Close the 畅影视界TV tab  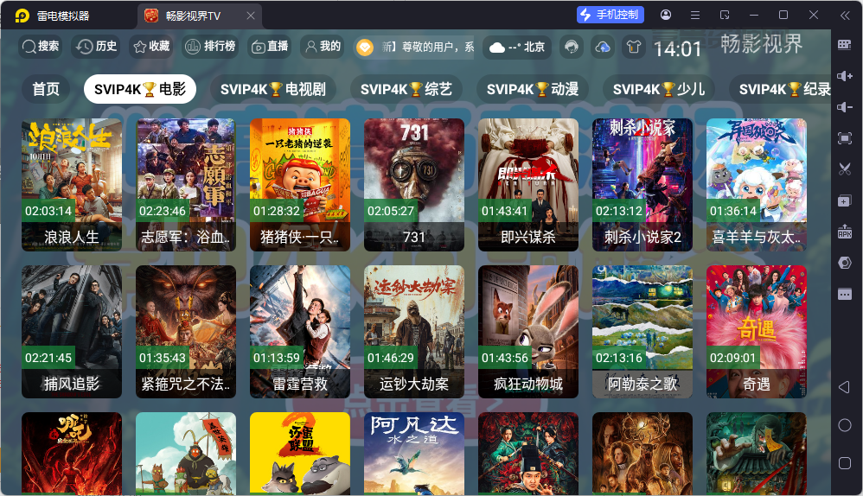click(x=251, y=16)
